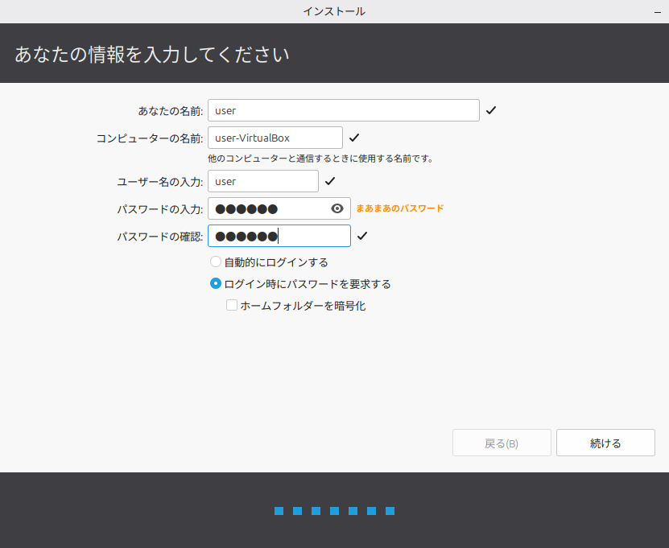Click into the ユーザー名の入力 field
This screenshot has width=669, height=548.
pos(262,181)
